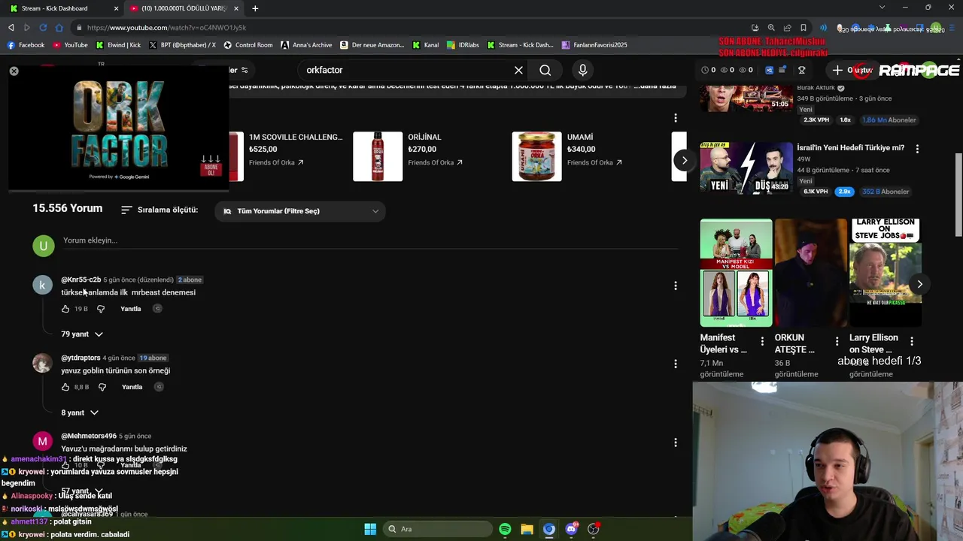Click the Oluştur create button
Image resolution: width=963 pixels, height=541 pixels.
coord(852,70)
